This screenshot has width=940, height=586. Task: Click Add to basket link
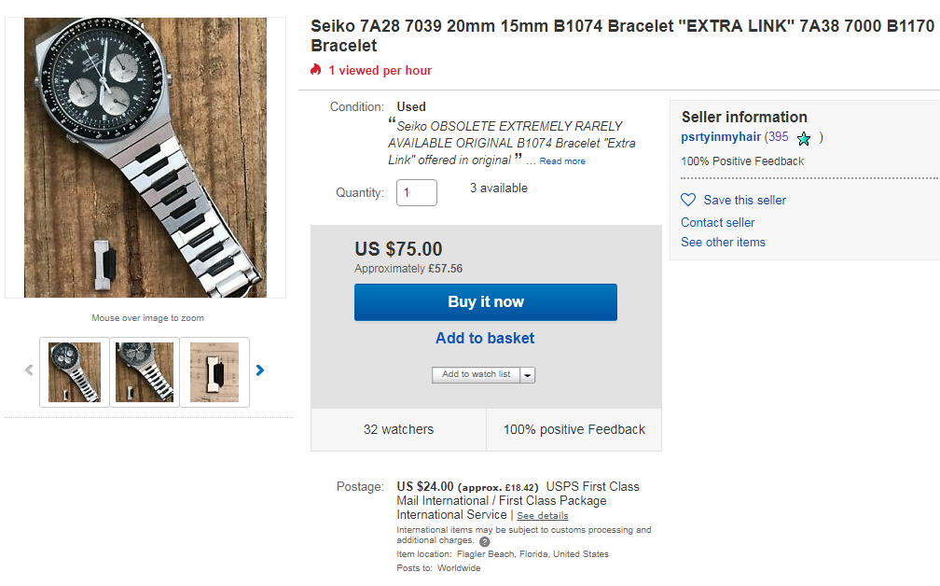pyautogui.click(x=485, y=339)
